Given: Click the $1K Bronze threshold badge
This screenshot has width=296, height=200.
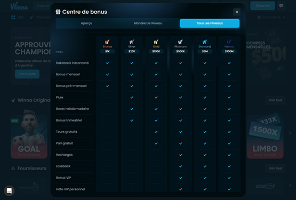Looking at the screenshot, I should point(107,51).
